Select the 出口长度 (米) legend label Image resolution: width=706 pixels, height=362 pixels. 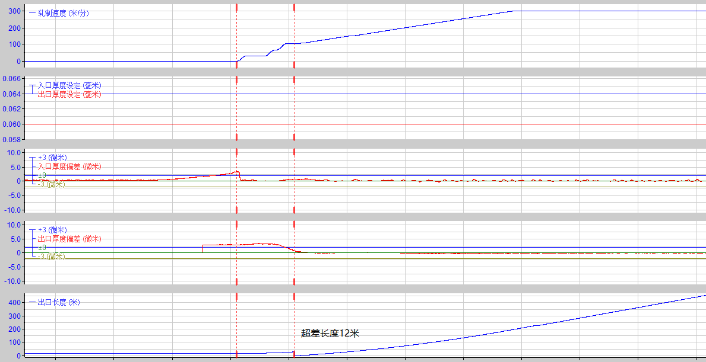58,302
